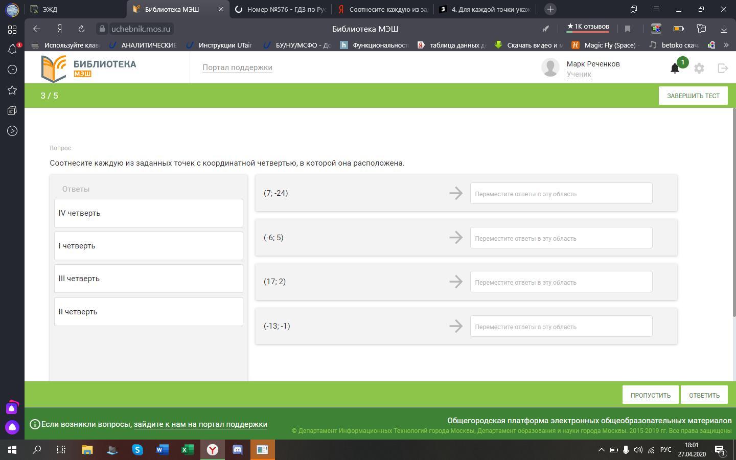Open the sidebar video play icon
The image size is (736, 460).
[x=12, y=131]
